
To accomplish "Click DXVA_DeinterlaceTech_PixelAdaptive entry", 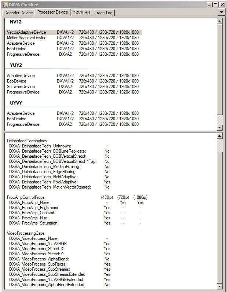I will (x=43, y=182).
